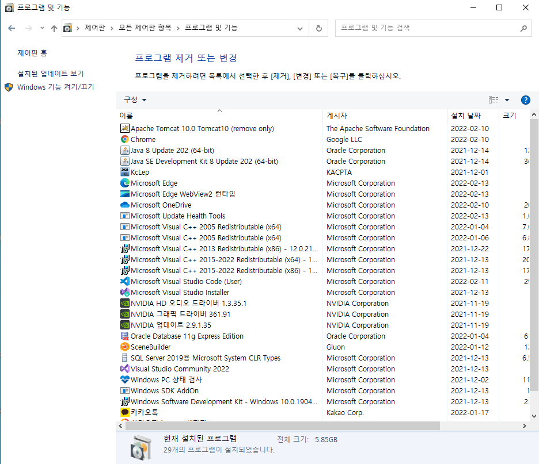
Task: Click the SQL Server 2019 CLR Types icon
Action: (x=125, y=358)
